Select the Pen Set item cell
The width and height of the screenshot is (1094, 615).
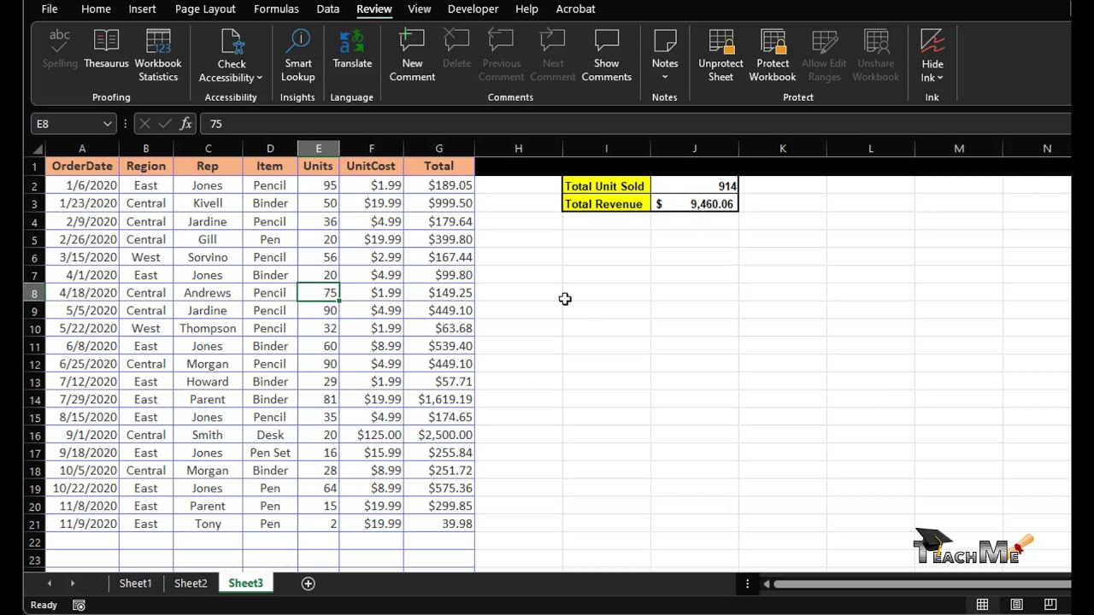point(270,453)
